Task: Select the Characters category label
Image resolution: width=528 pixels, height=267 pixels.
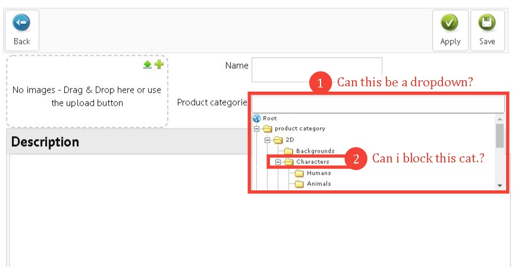Action: (x=313, y=162)
